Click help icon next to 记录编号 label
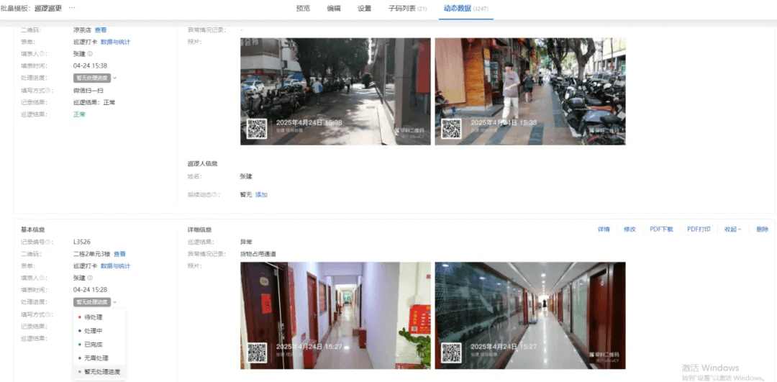The image size is (777, 382). (x=49, y=242)
